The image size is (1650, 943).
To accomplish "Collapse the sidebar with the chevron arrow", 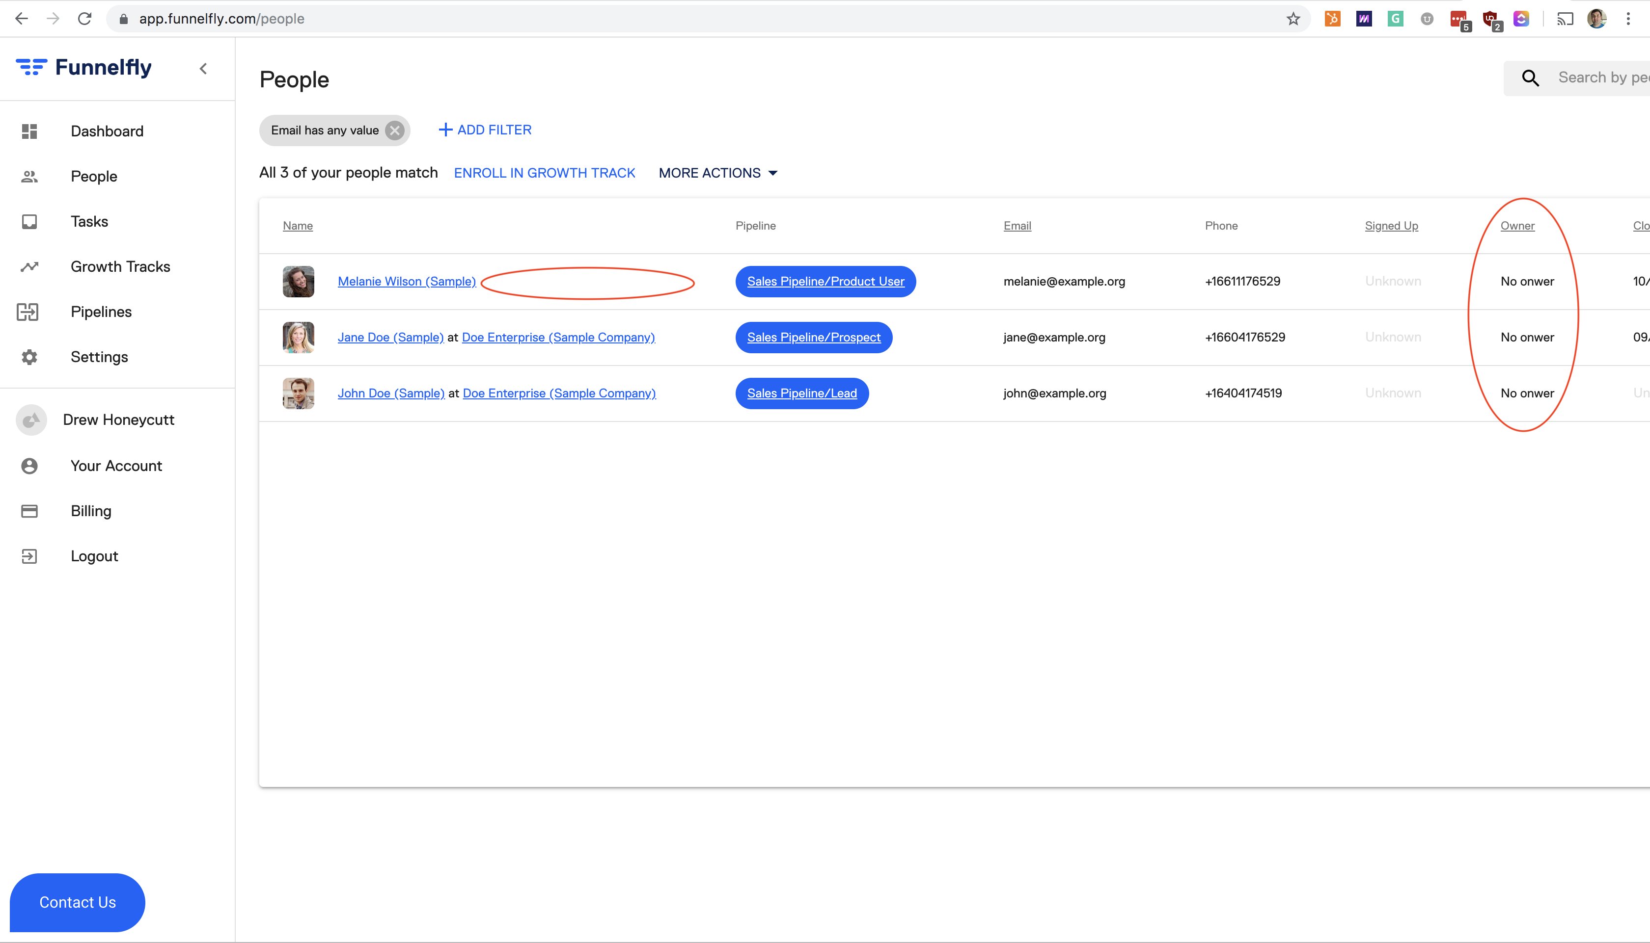I will coord(203,69).
